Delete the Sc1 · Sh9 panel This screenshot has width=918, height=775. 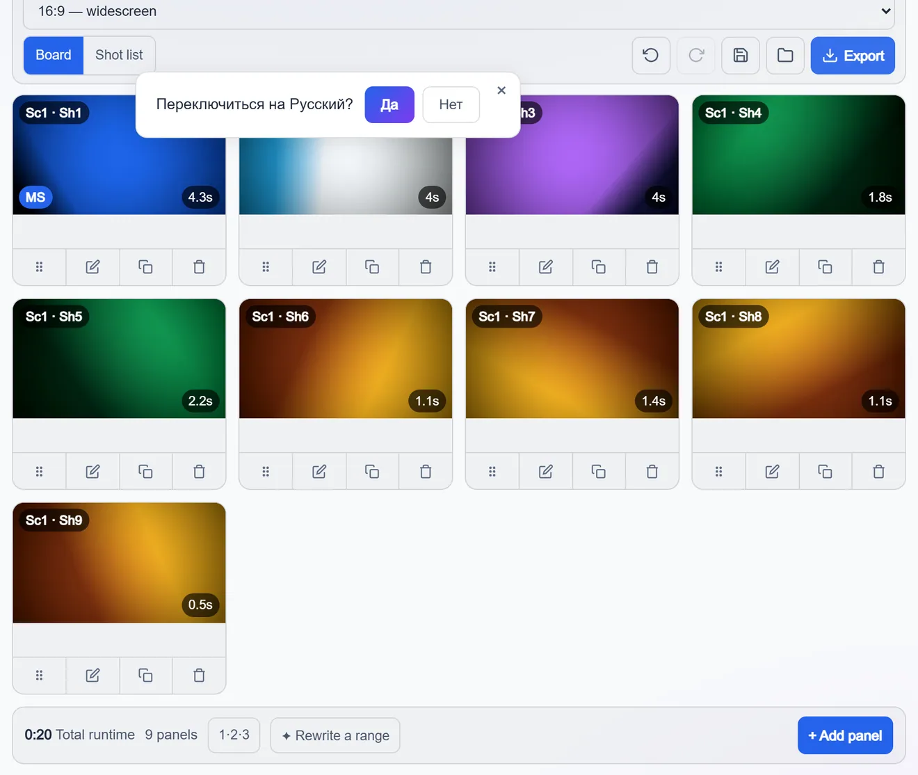click(199, 676)
